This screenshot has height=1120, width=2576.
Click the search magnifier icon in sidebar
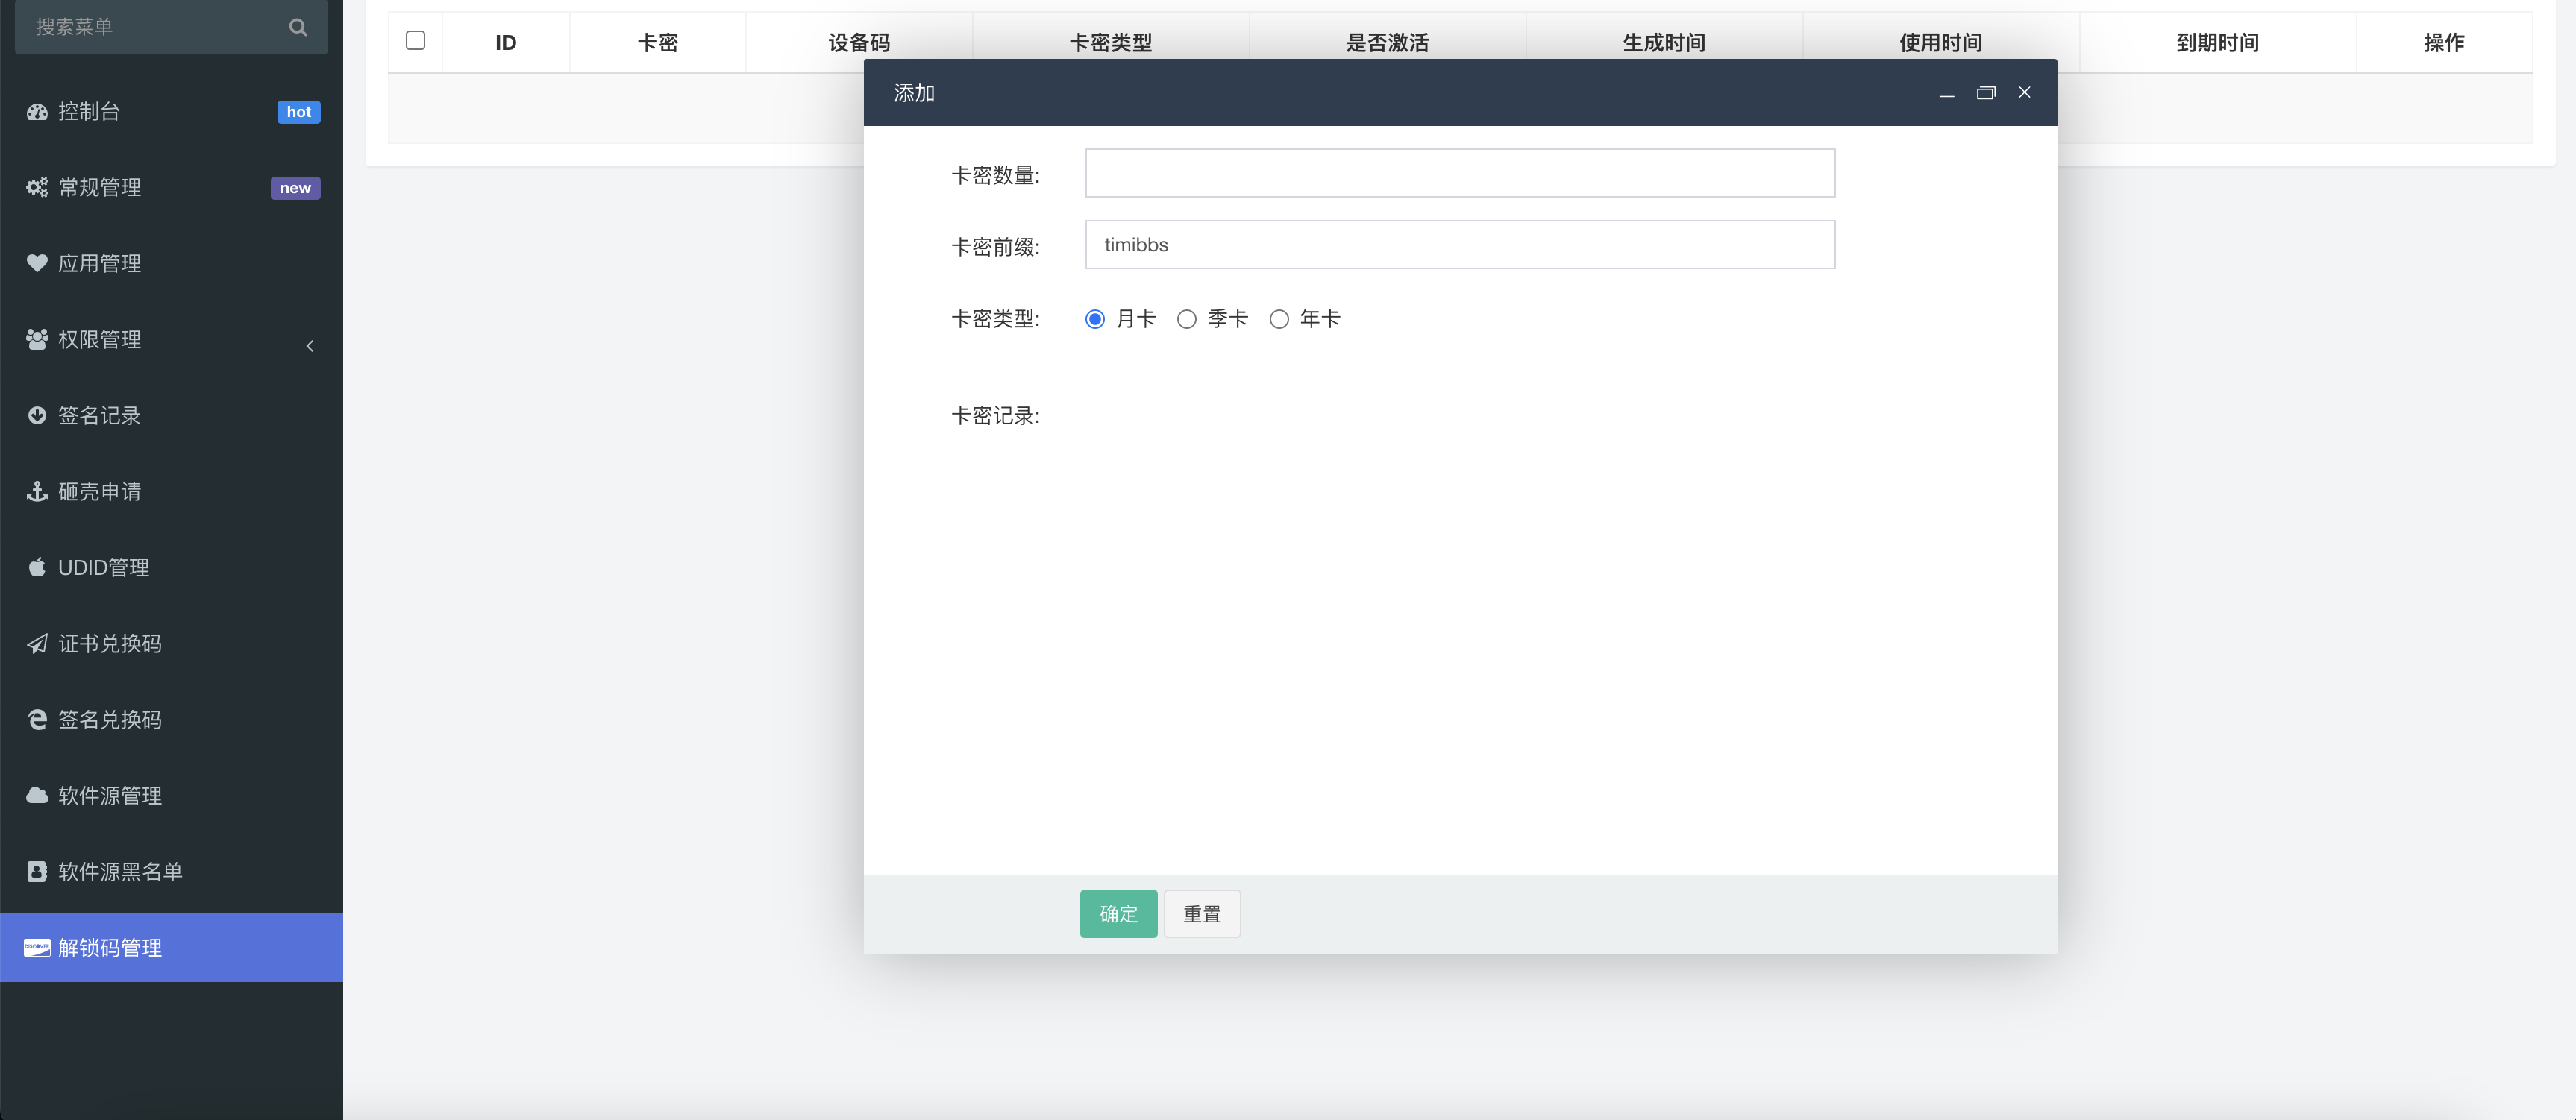[298, 27]
